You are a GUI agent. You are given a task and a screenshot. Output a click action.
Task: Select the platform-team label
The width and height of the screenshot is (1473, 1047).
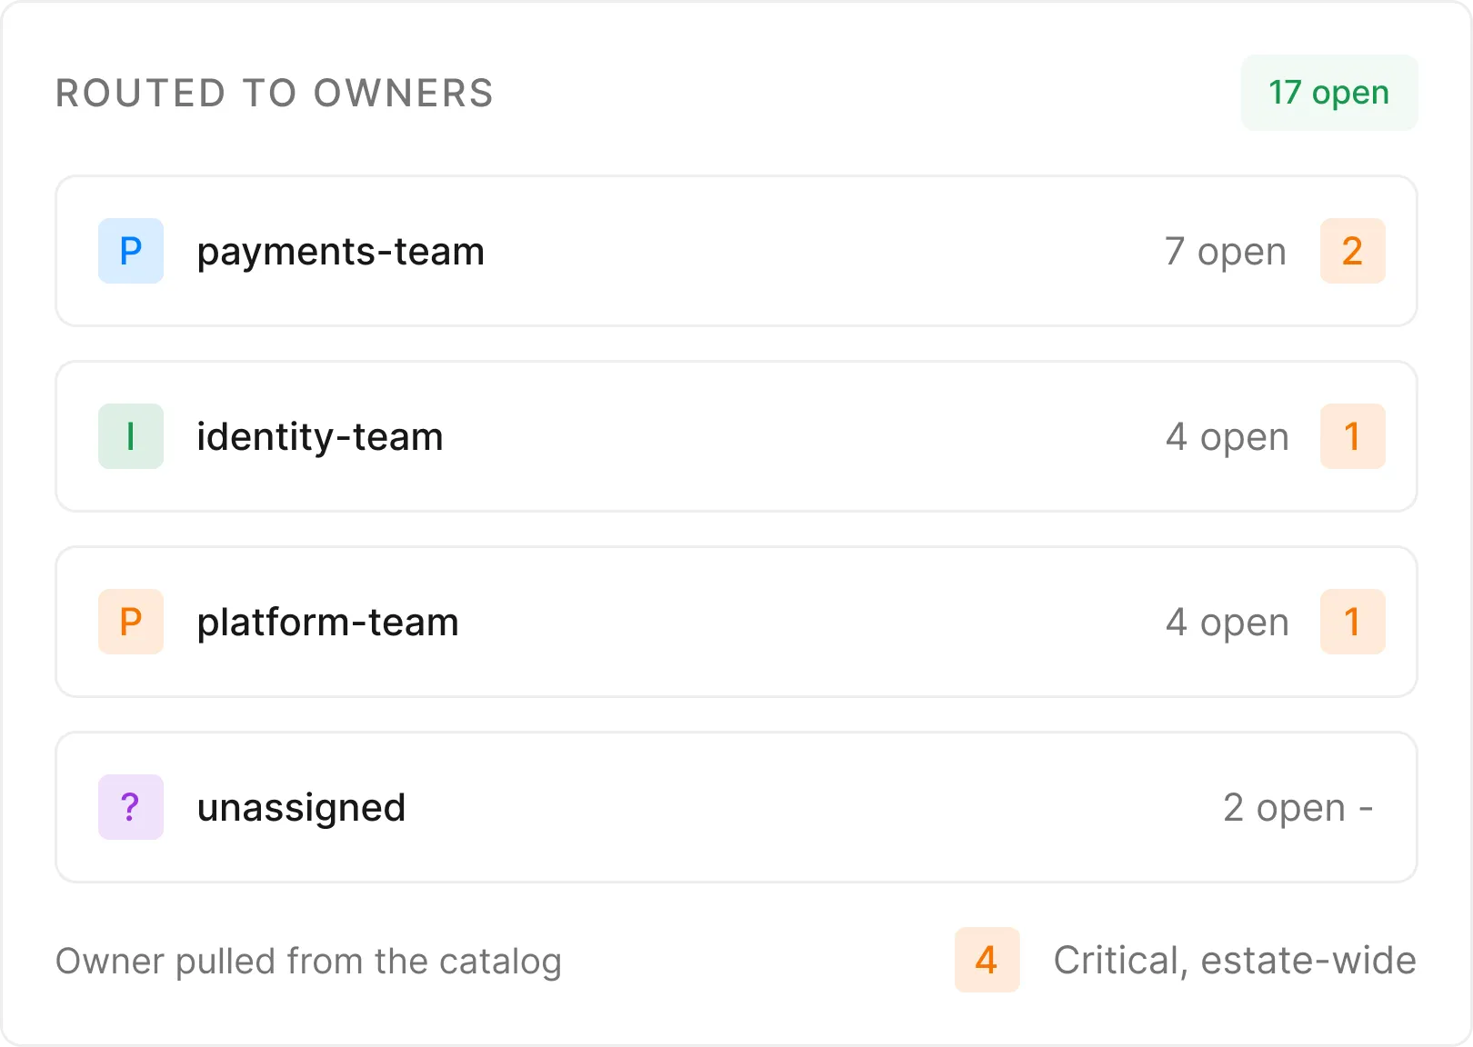(328, 623)
